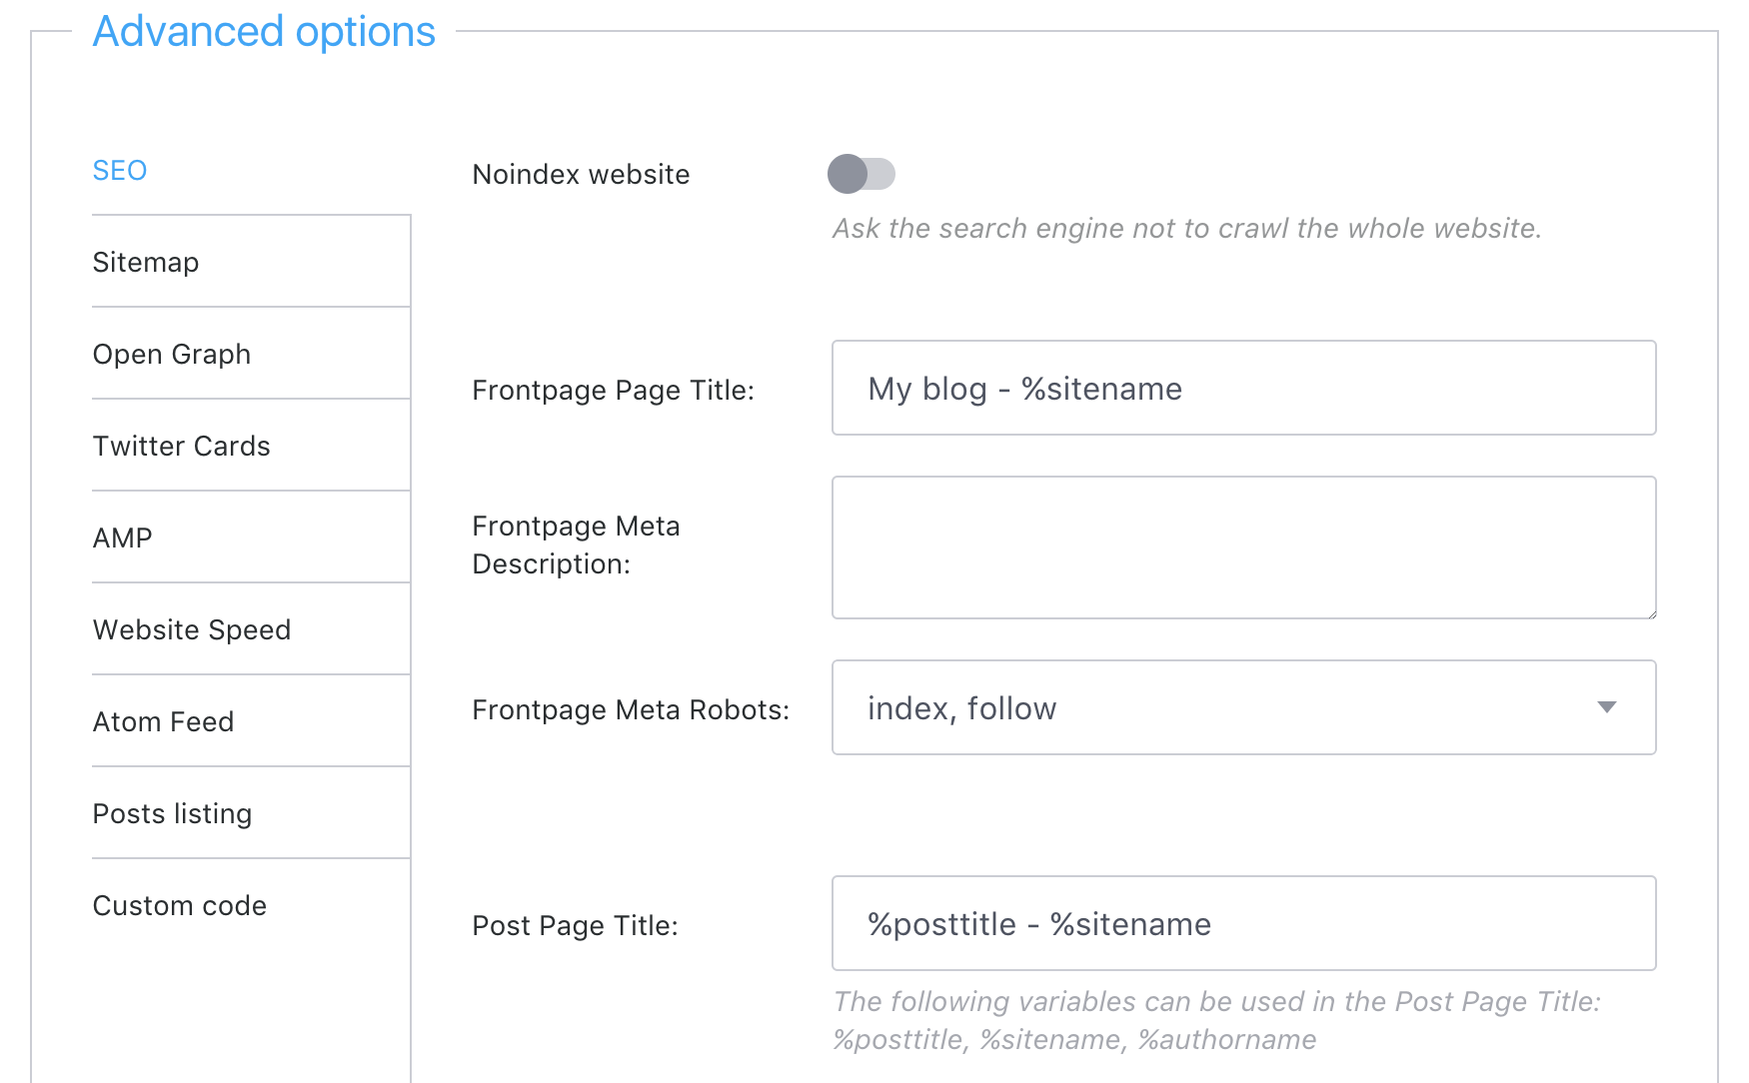
Task: Click the Meta Robots dropdown arrow
Action: pyautogui.click(x=1606, y=707)
